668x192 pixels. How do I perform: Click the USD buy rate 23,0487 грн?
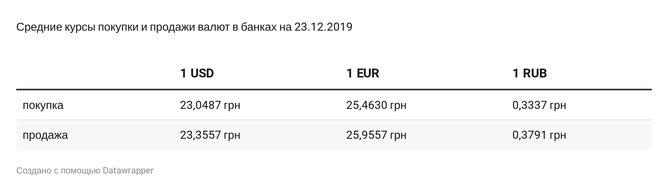tap(210, 105)
